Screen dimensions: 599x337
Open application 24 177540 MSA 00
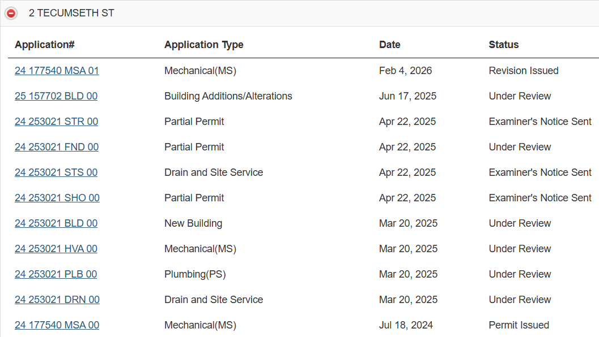(57, 325)
